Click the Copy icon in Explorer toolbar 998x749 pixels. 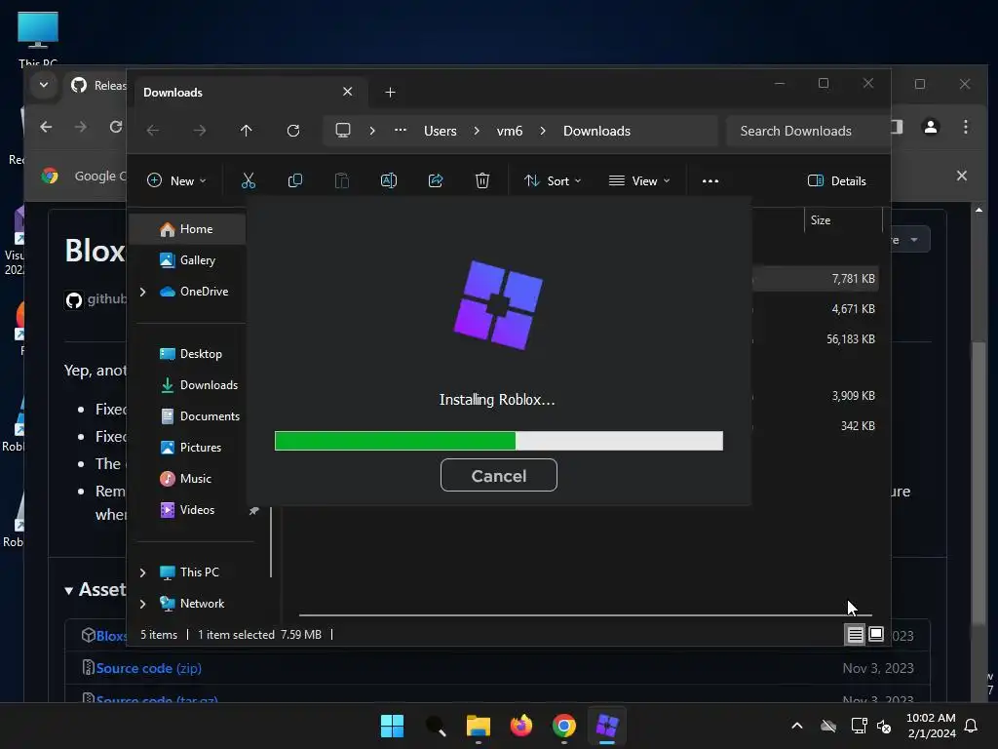pyautogui.click(x=294, y=180)
